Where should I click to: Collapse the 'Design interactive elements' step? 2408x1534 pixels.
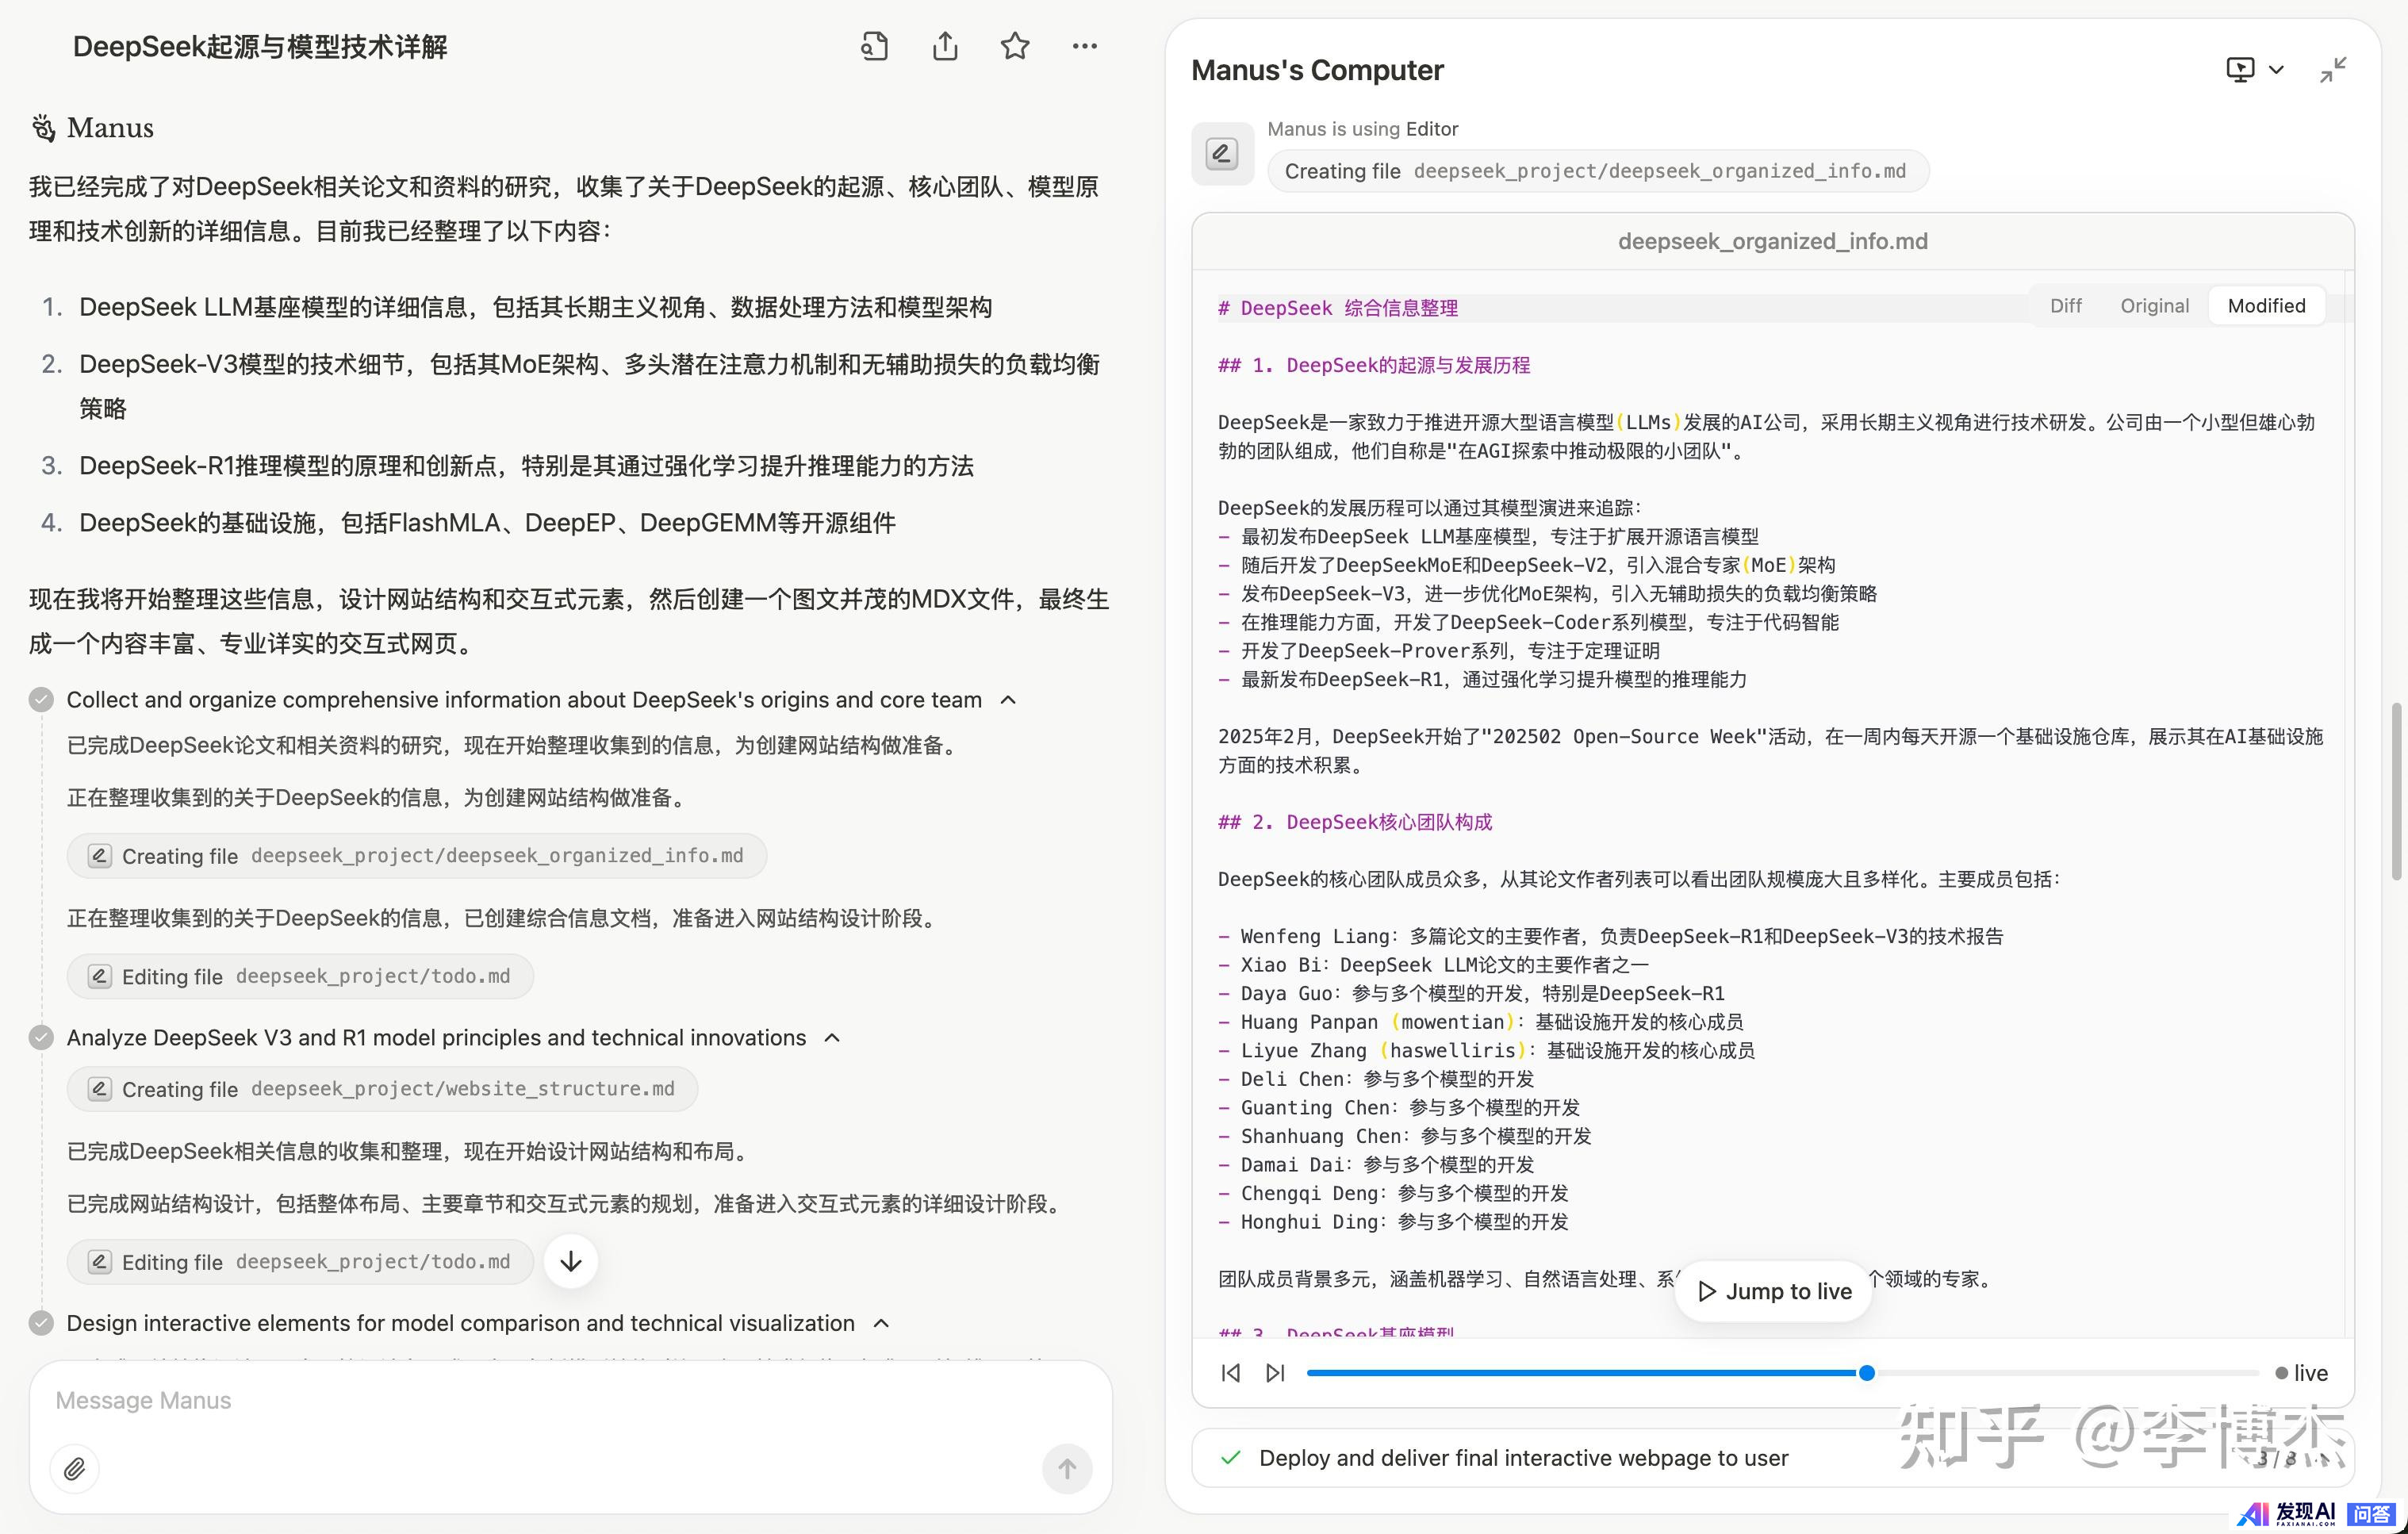click(881, 1323)
